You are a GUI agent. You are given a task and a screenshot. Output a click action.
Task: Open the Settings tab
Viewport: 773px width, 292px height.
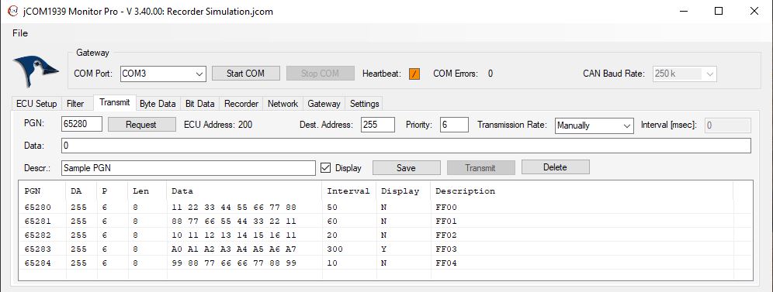click(364, 104)
